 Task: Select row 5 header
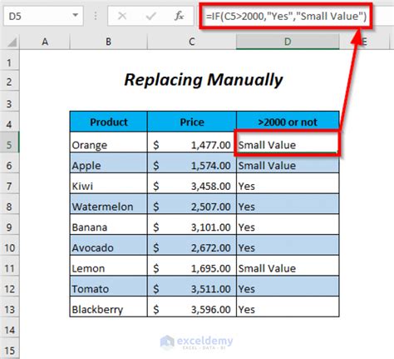(x=9, y=143)
